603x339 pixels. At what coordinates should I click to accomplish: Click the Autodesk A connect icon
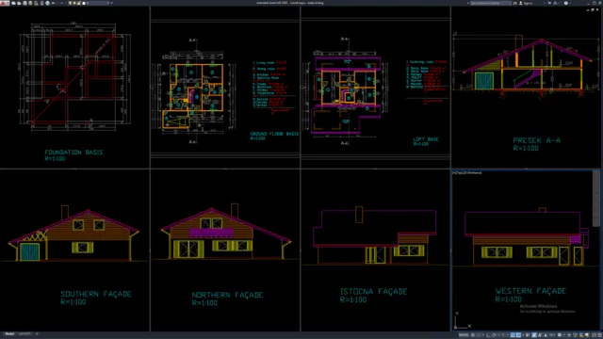tap(555, 3)
